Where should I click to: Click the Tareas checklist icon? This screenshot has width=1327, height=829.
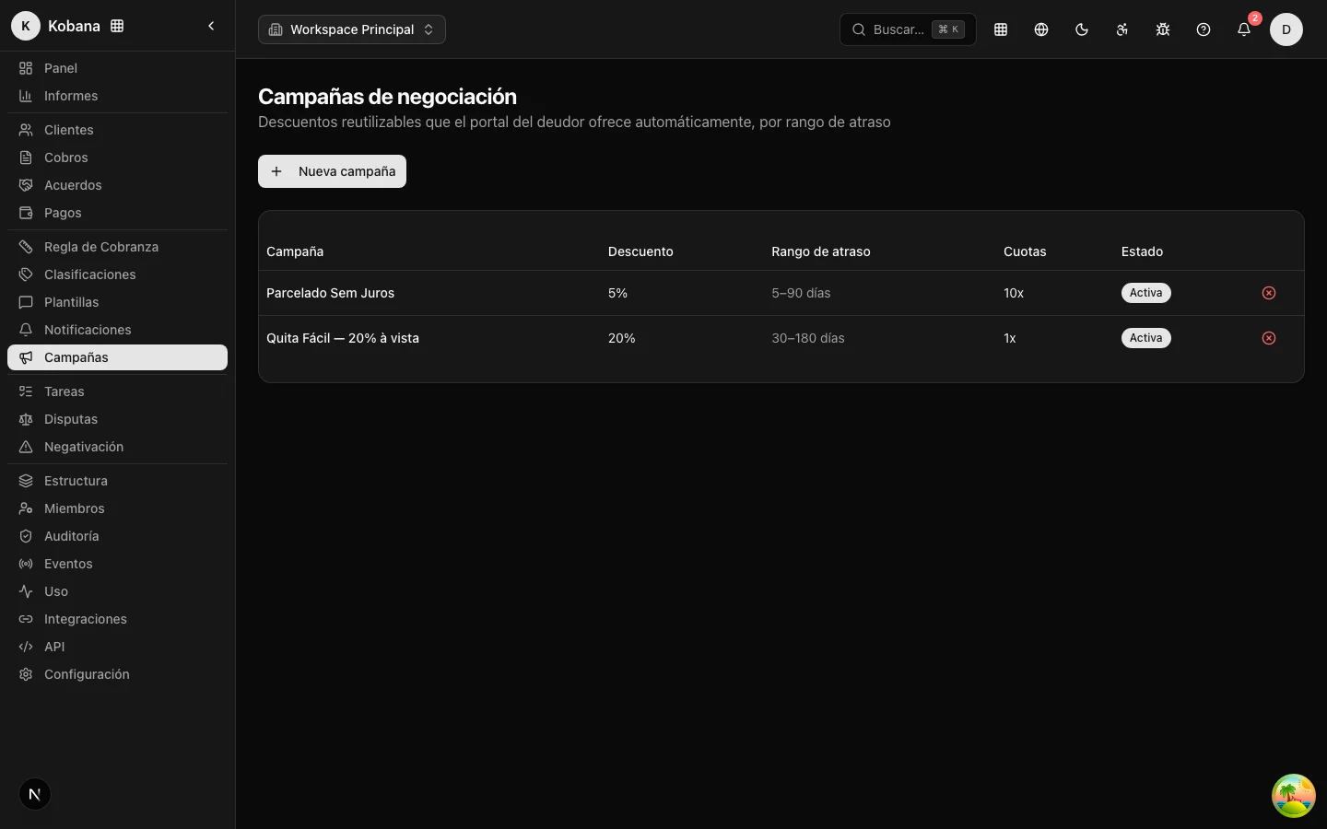pyautogui.click(x=26, y=391)
